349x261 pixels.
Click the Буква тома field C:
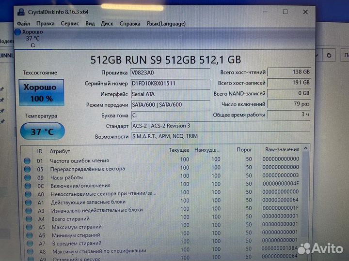pos(170,116)
